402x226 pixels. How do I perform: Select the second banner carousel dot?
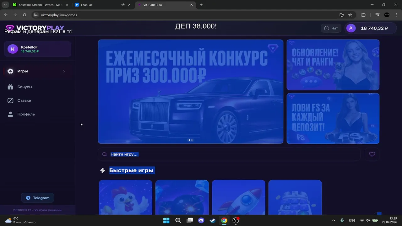click(192, 140)
